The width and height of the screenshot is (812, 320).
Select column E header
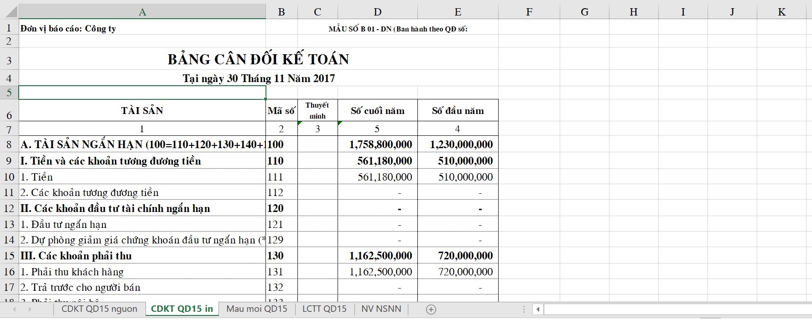point(458,12)
